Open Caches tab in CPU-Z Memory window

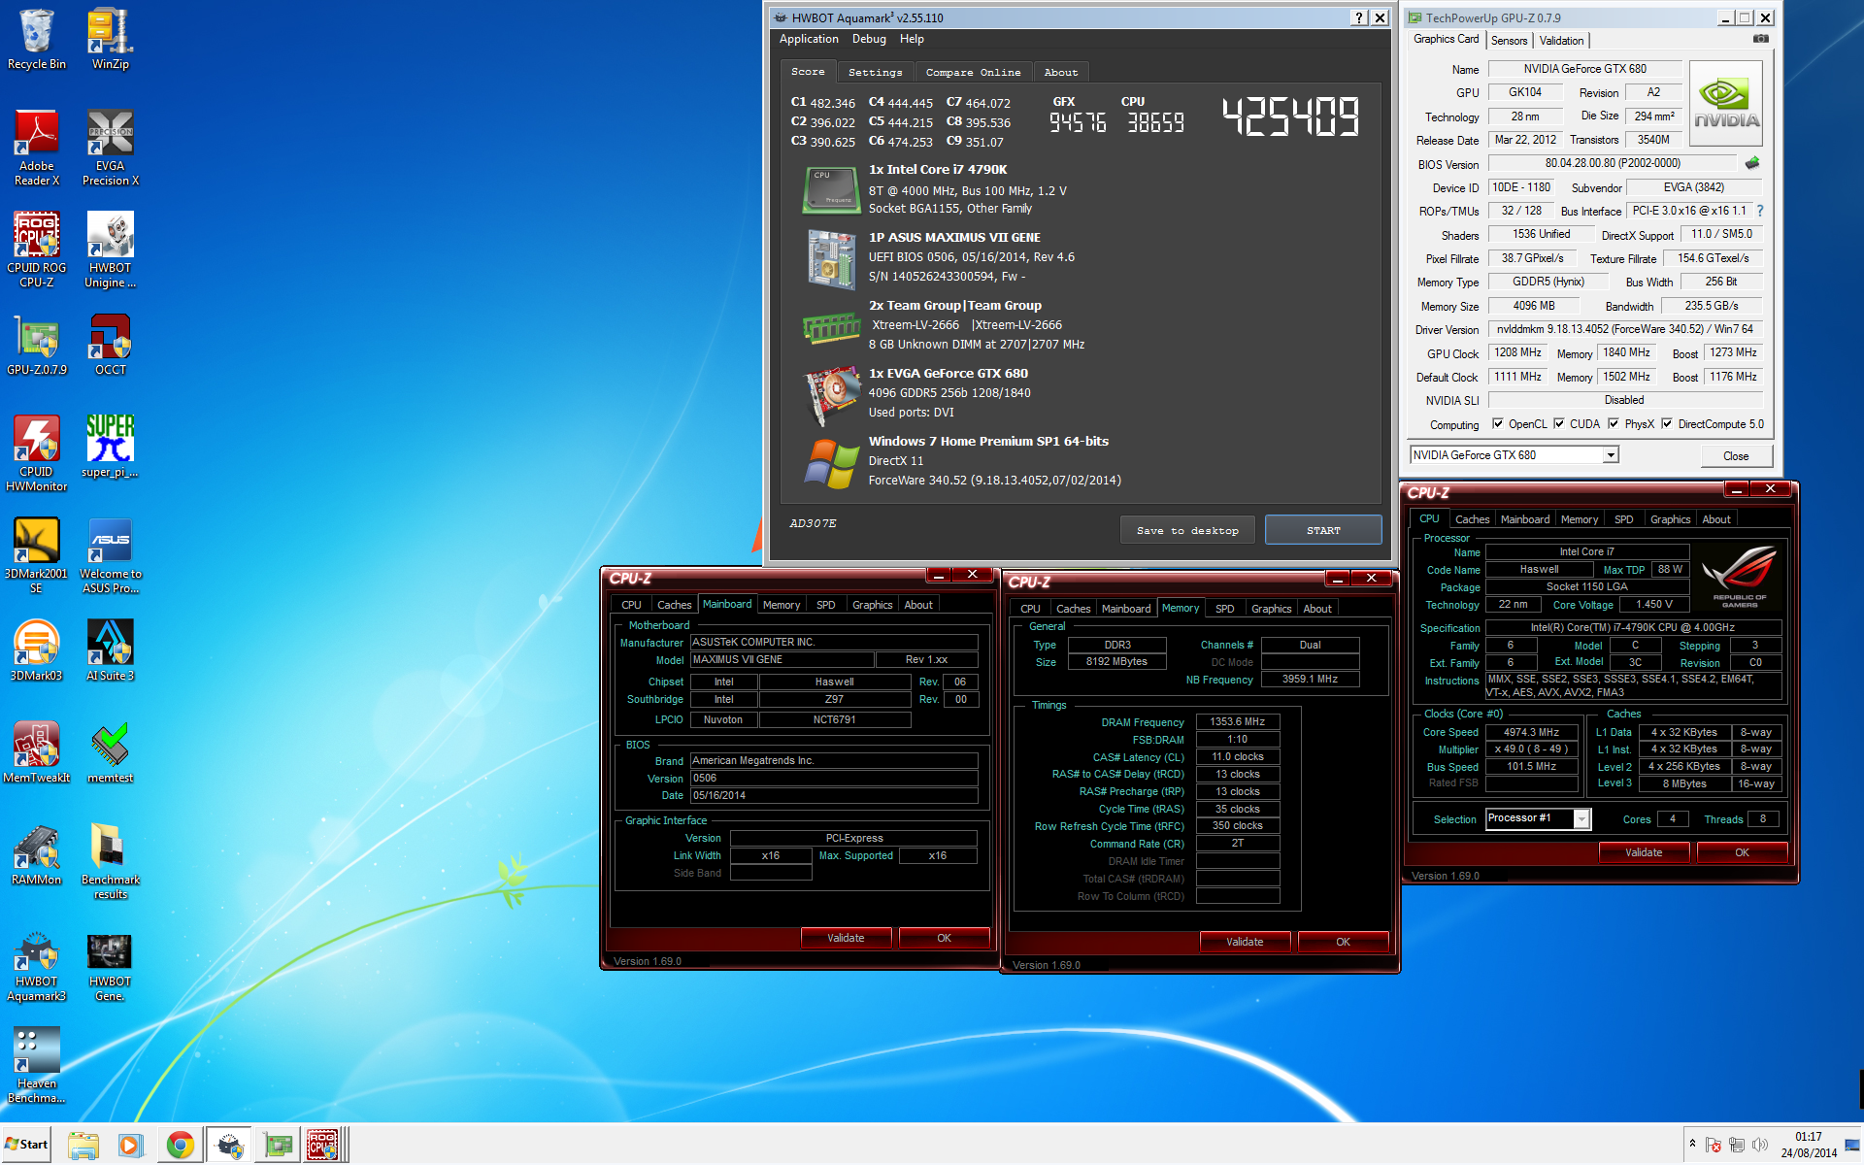coord(1073,609)
